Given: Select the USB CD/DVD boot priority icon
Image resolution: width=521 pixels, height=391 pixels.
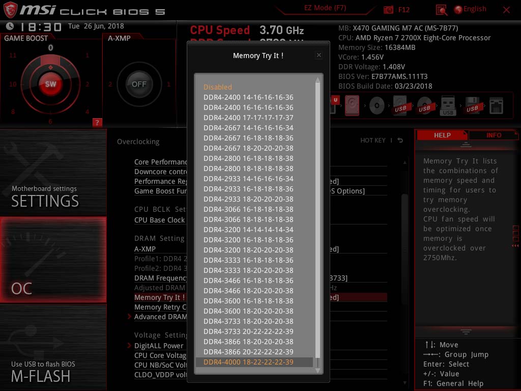Looking at the screenshot, I should (424, 106).
